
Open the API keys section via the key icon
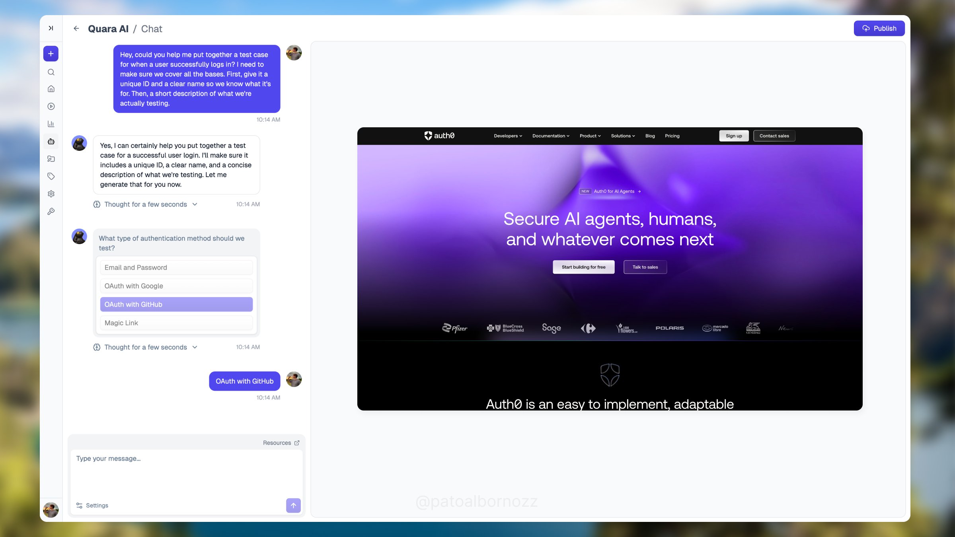51,211
